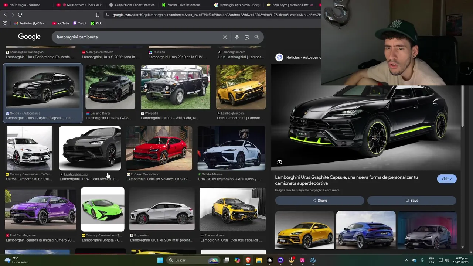The width and height of the screenshot is (473, 266).
Task: Show hidden system tray icons
Action: pos(406,260)
